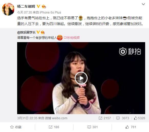Open the @娱乐國学长 account link
Image resolution: width=149 pixels, height=132 pixels.
point(26,32)
